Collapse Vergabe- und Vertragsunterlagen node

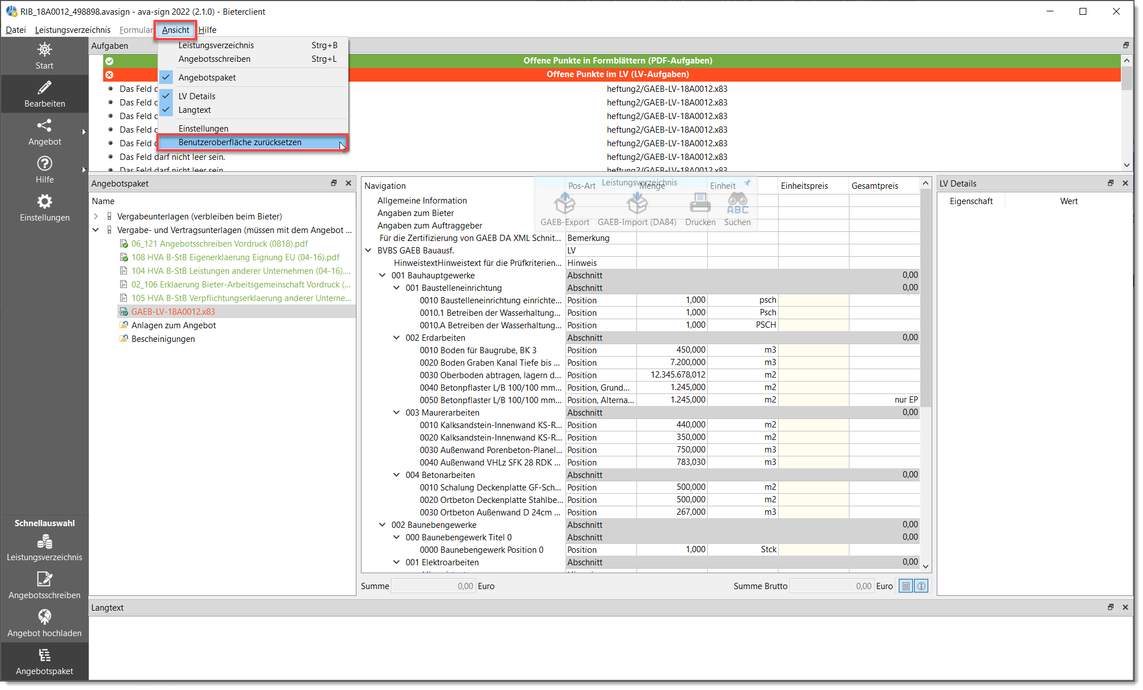coord(96,230)
